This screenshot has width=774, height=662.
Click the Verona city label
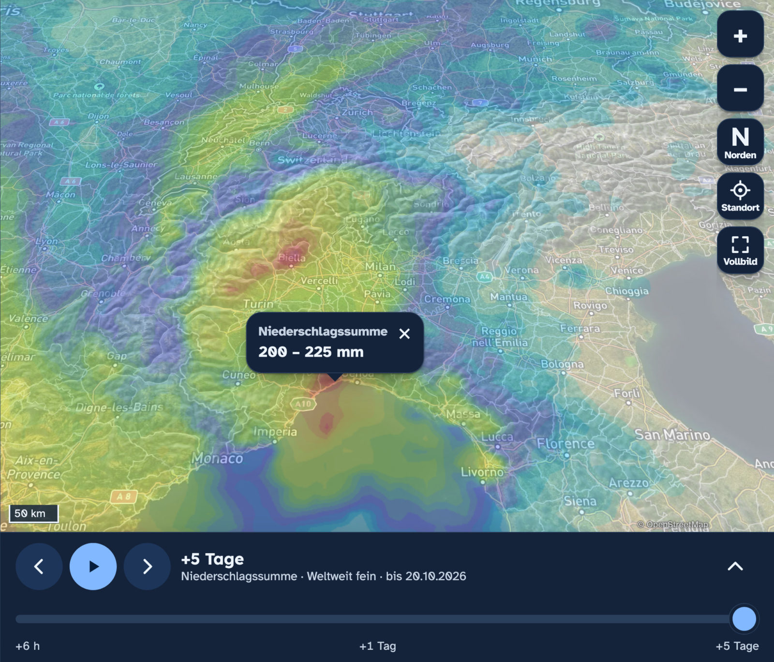(521, 270)
